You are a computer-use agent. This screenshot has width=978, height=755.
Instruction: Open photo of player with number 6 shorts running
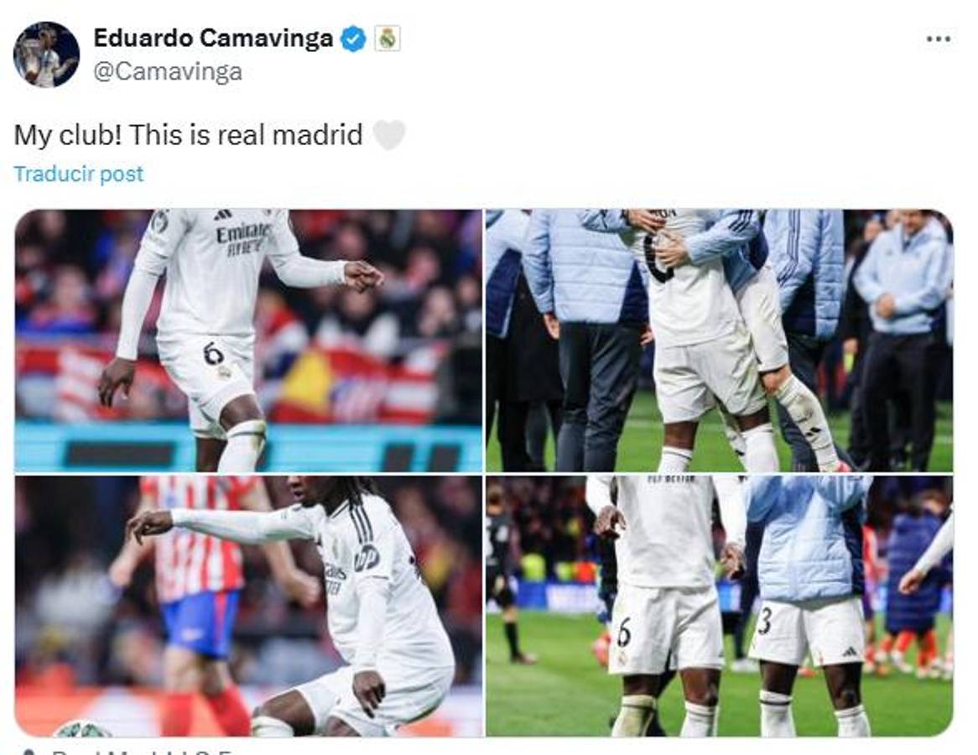(x=248, y=341)
